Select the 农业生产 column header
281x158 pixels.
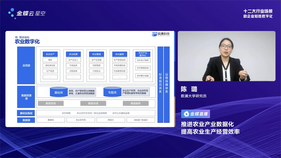click(x=50, y=54)
